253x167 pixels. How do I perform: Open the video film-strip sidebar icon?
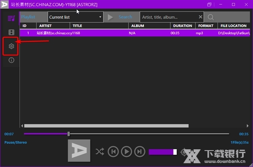point(11,32)
